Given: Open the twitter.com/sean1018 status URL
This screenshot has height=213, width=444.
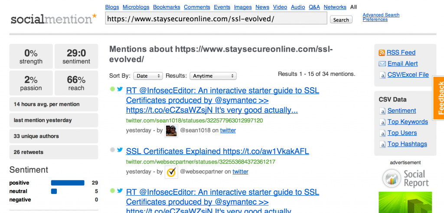Looking at the screenshot, I should [194, 121].
